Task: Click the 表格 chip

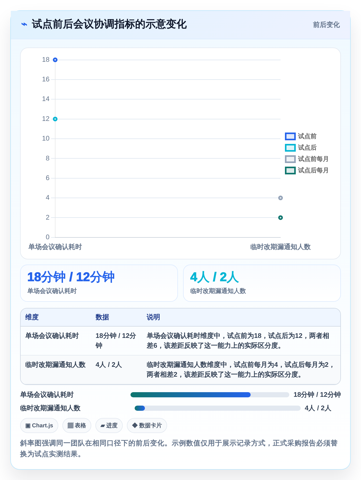Action: (x=77, y=425)
